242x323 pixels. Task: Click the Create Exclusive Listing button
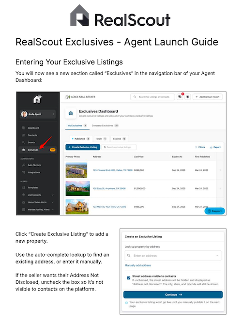pyautogui.click(x=83, y=147)
